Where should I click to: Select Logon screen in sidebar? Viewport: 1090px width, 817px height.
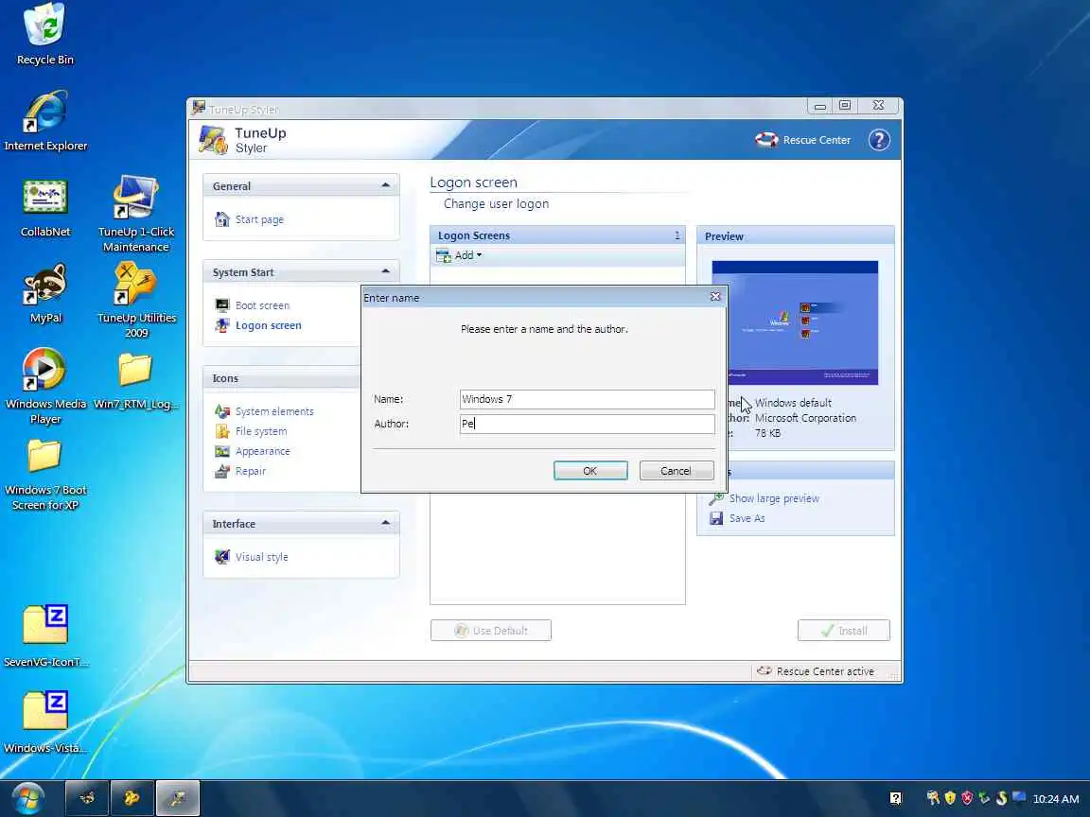pyautogui.click(x=269, y=325)
